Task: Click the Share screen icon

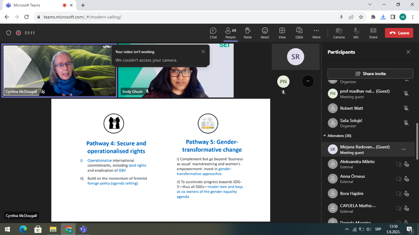Action: 373,33
